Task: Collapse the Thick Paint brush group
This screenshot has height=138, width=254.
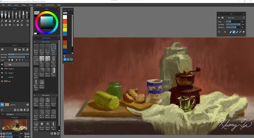Action: click(34, 42)
